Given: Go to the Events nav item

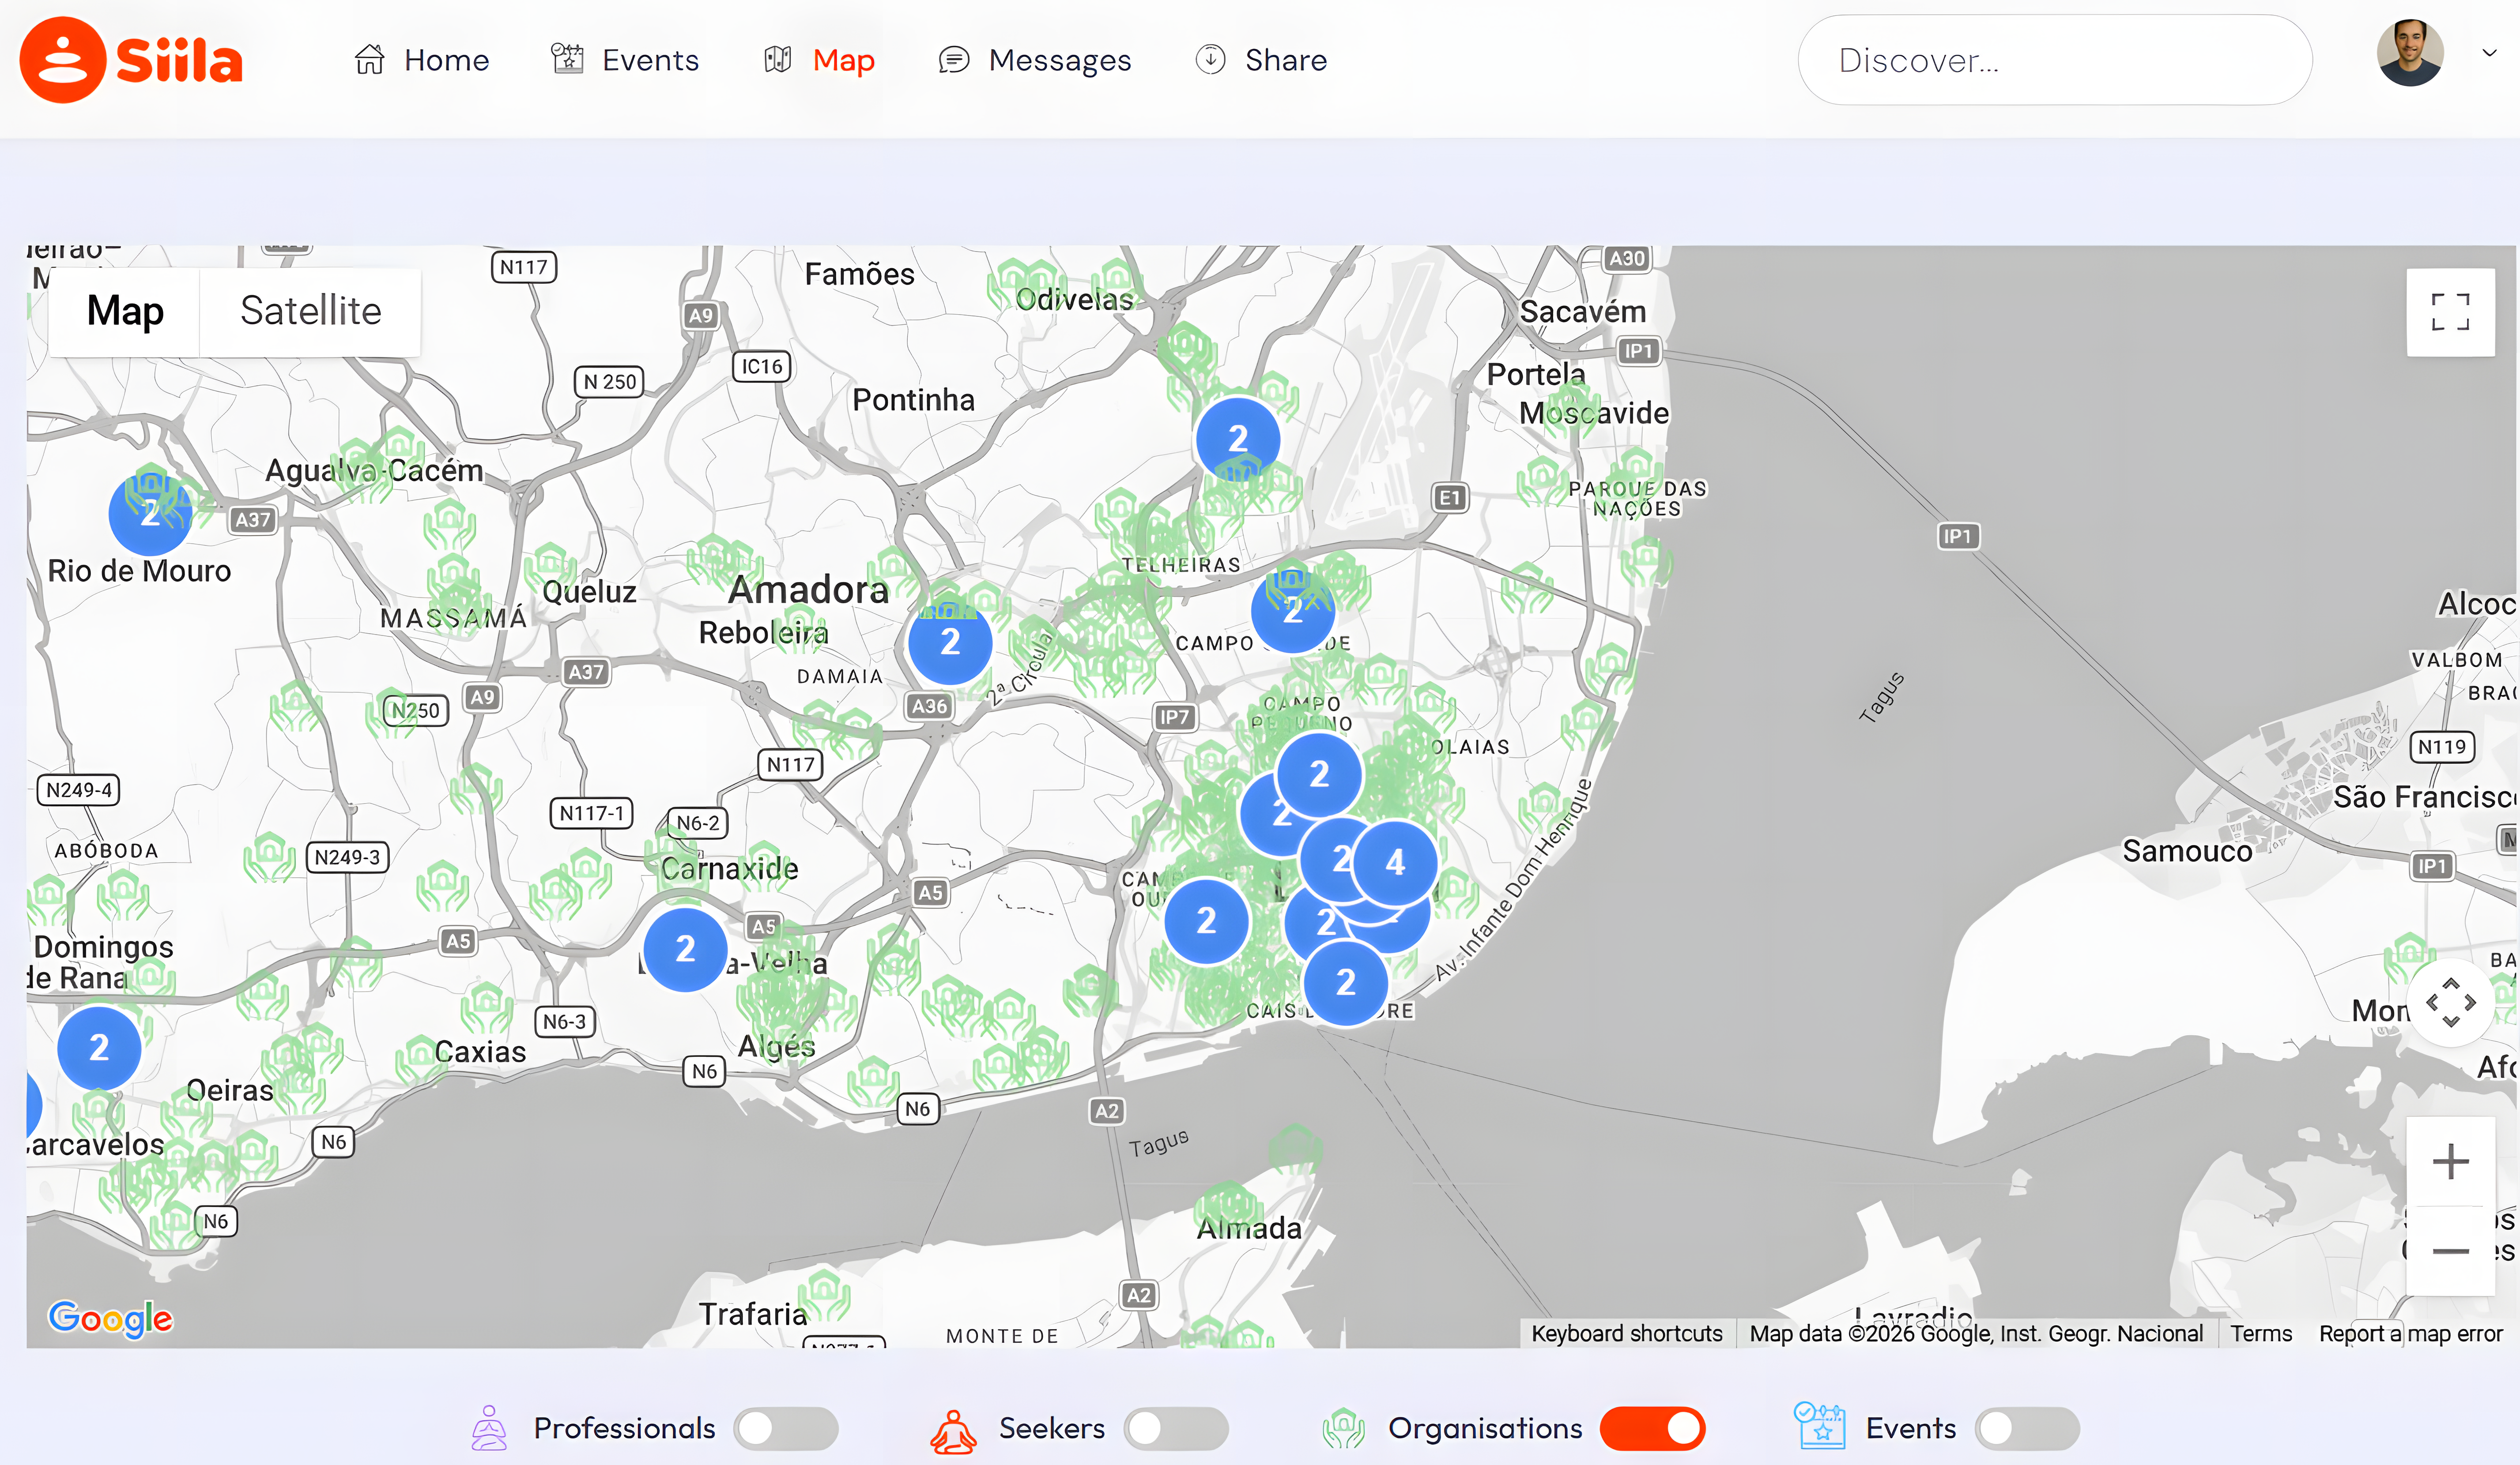Looking at the screenshot, I should 625,60.
